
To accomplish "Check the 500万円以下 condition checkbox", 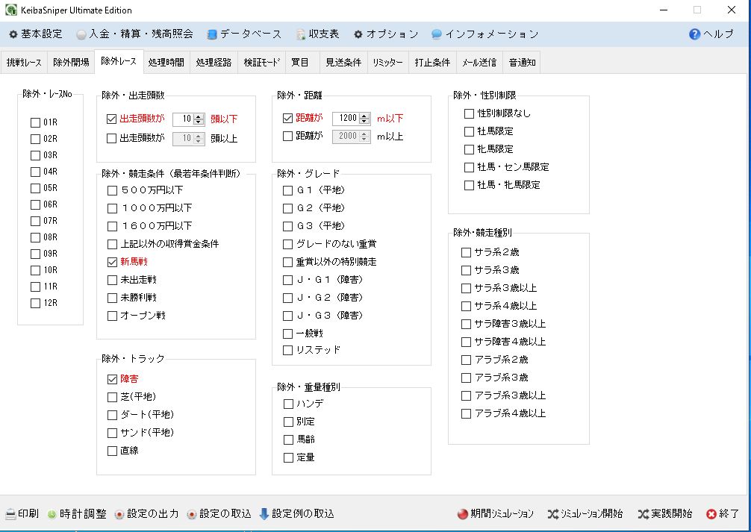I will [112, 190].
